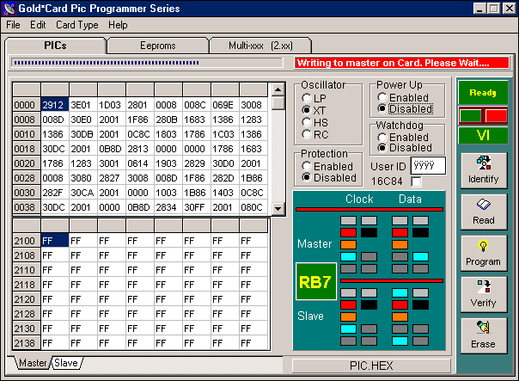This screenshot has width=519, height=381.
Task: Click the green Ready status indicator
Action: 483,92
